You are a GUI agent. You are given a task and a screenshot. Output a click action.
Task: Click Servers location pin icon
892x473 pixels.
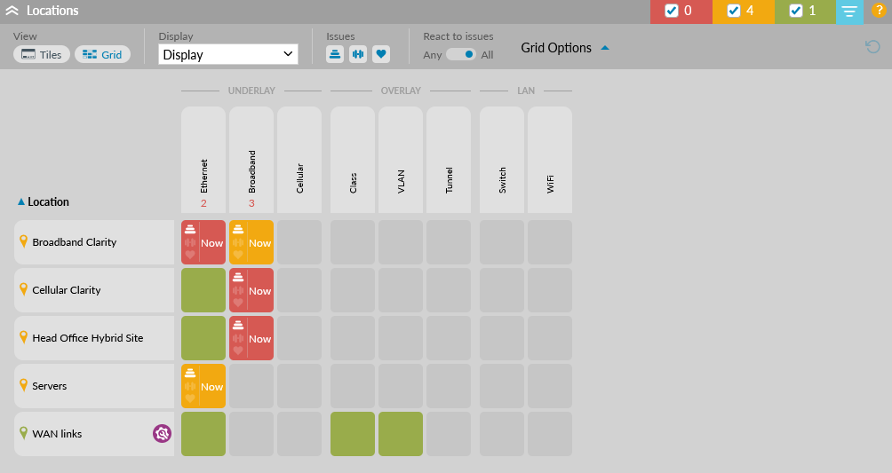[x=23, y=385]
